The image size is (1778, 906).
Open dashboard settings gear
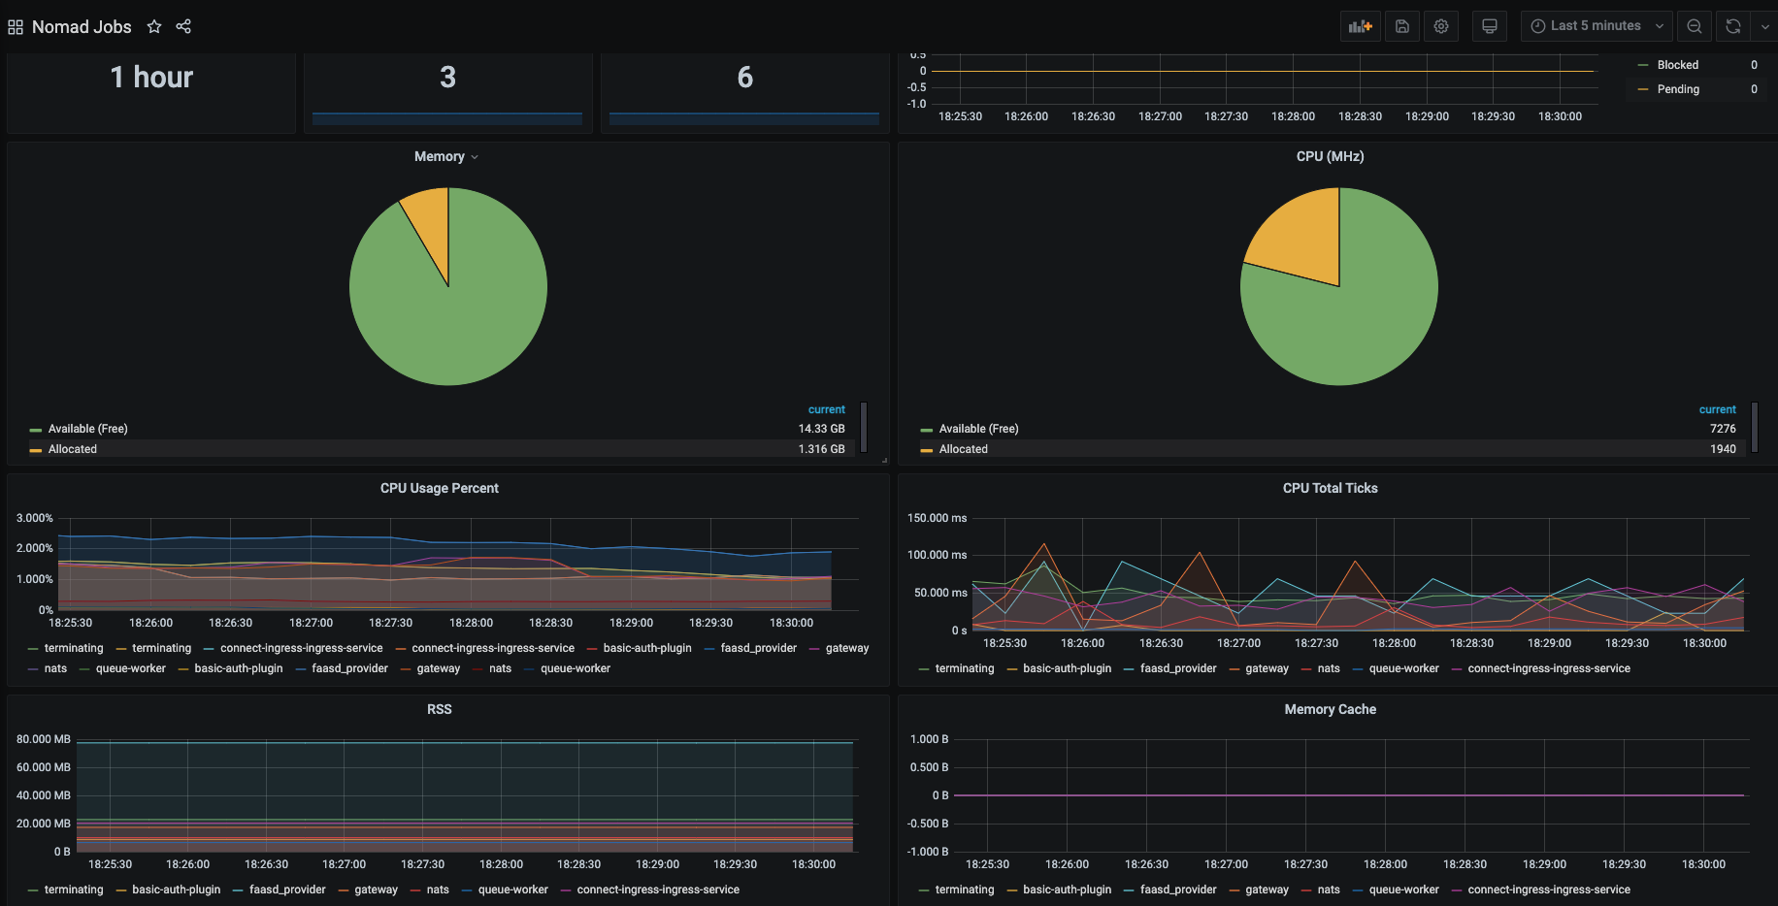(1441, 26)
